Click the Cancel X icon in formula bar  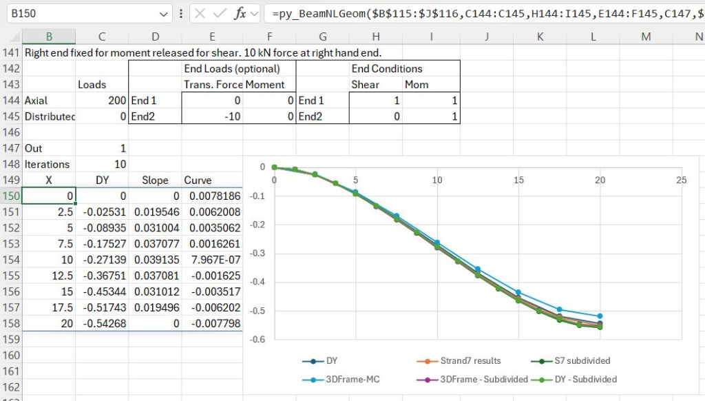click(198, 14)
